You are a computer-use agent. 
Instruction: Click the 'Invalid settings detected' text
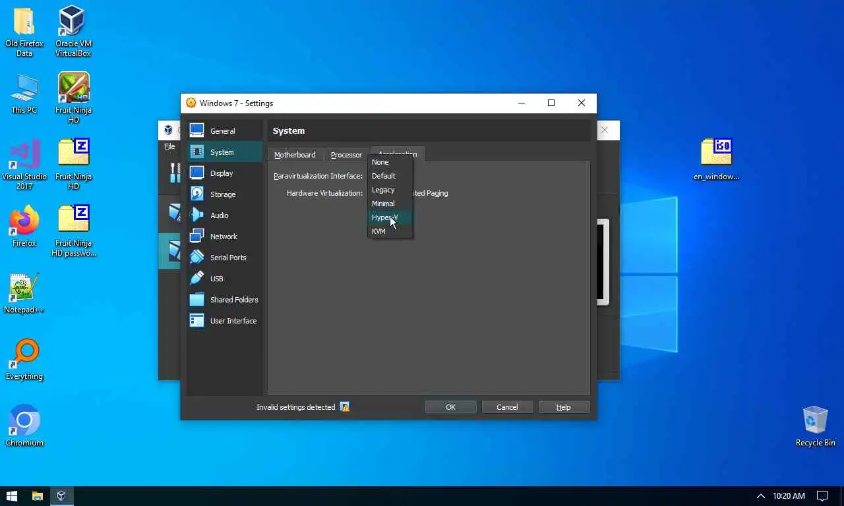295,407
